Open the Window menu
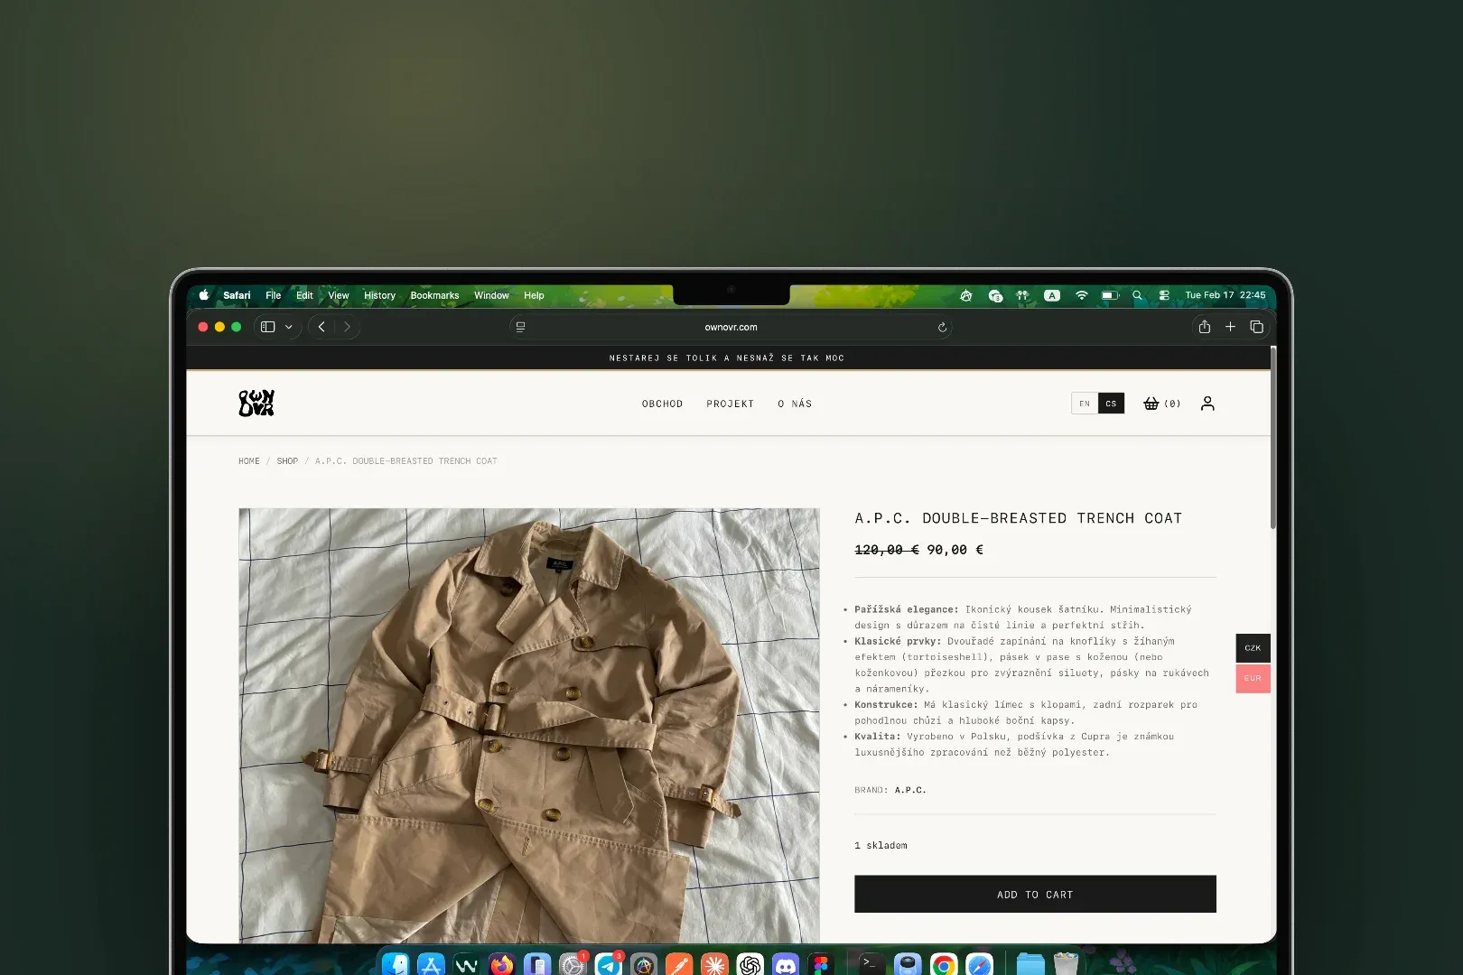 tap(491, 295)
